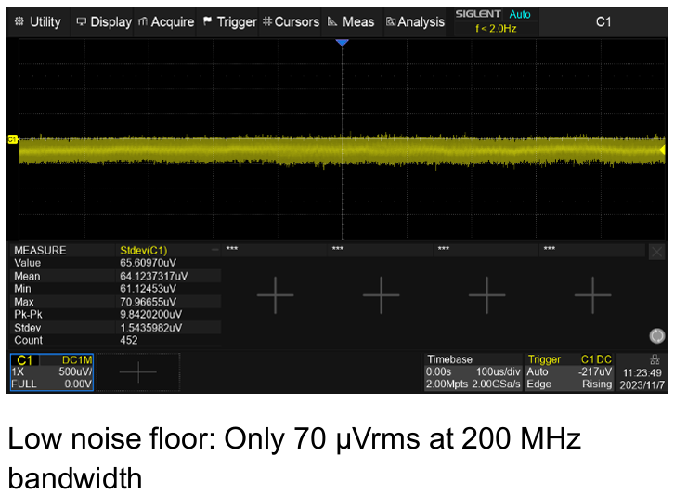The width and height of the screenshot is (674, 495).
Task: Click the C1 channel ground level marker
Action: coord(13,139)
